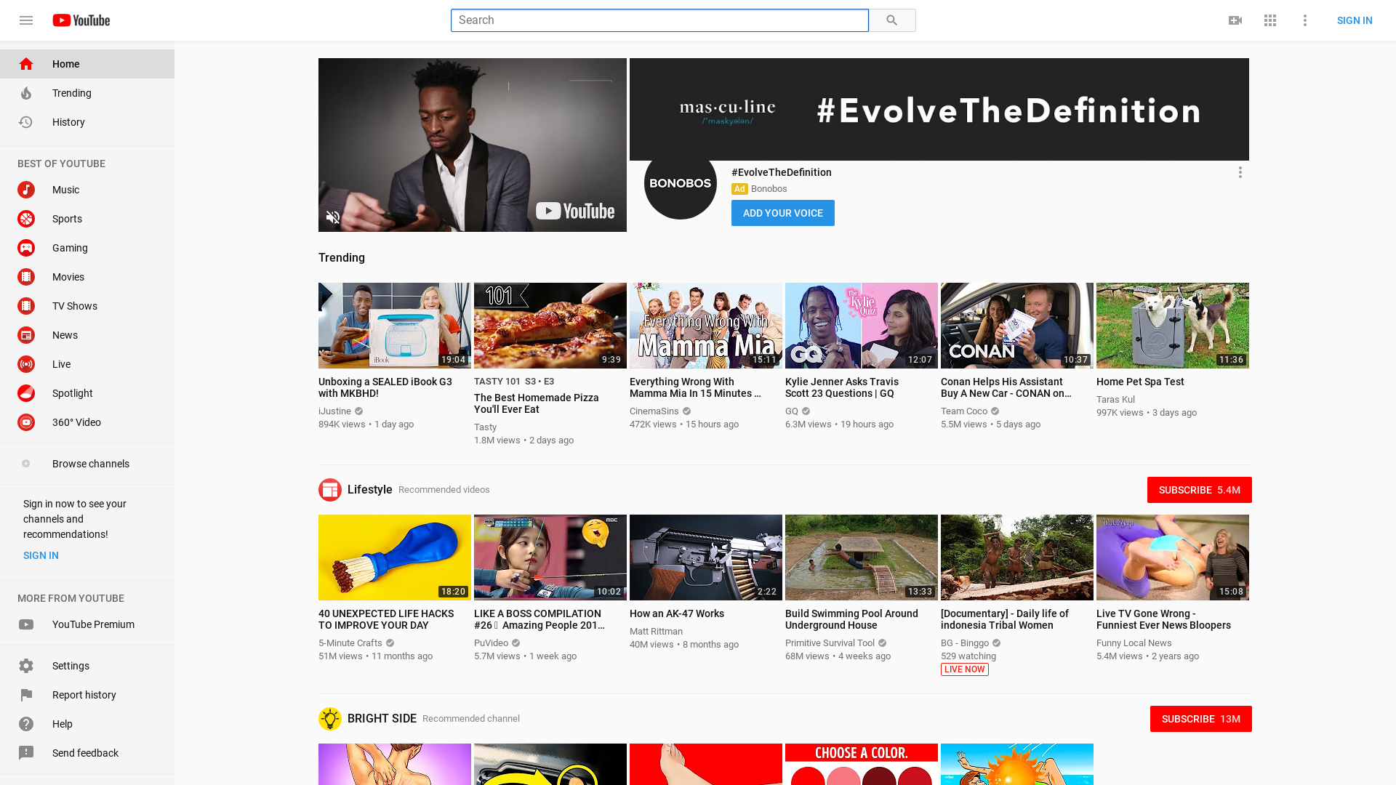Open Kylie Jenner Asks Travis Scott thumbnail
1396x785 pixels.
[x=862, y=326]
